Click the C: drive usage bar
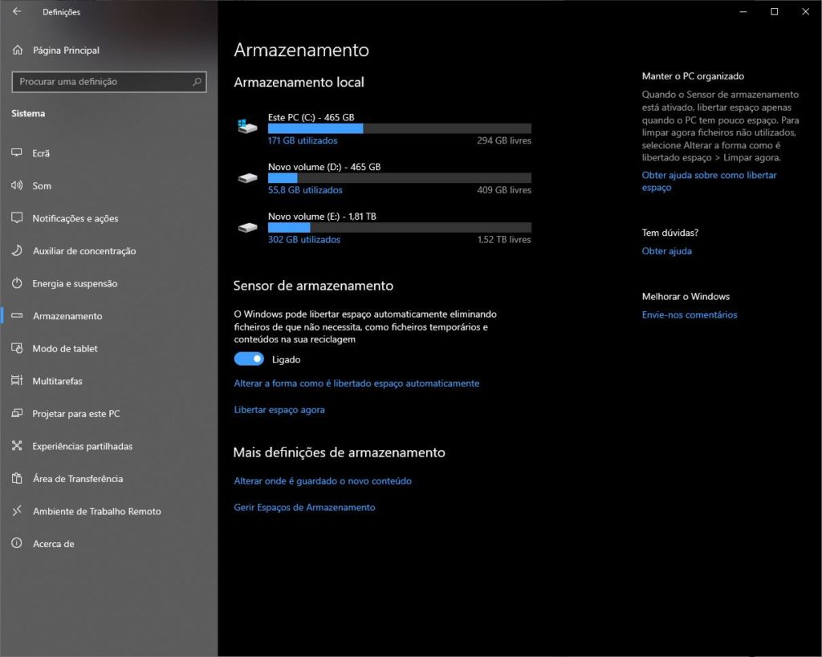The height and width of the screenshot is (657, 822). 400,128
